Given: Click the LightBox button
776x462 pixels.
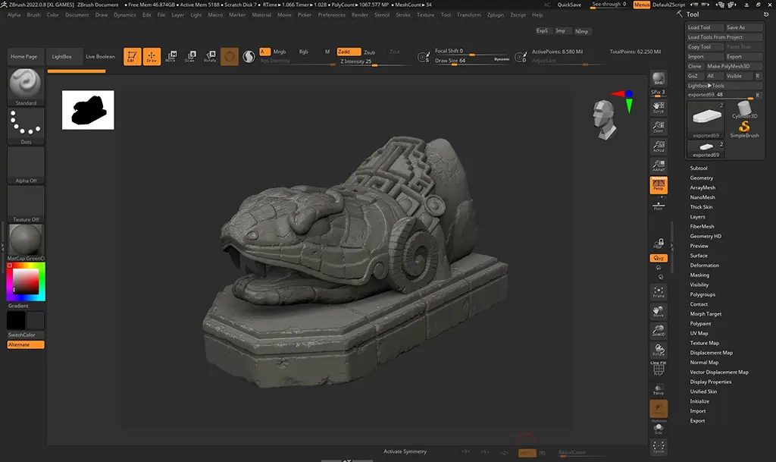Looking at the screenshot, I should click(62, 56).
